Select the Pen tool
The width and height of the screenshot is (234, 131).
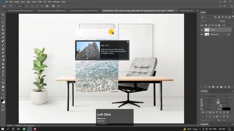coord(3,71)
